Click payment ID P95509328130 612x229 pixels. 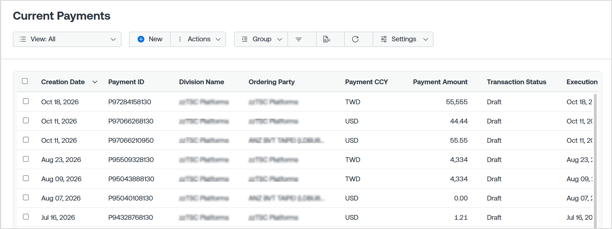pyautogui.click(x=131, y=160)
